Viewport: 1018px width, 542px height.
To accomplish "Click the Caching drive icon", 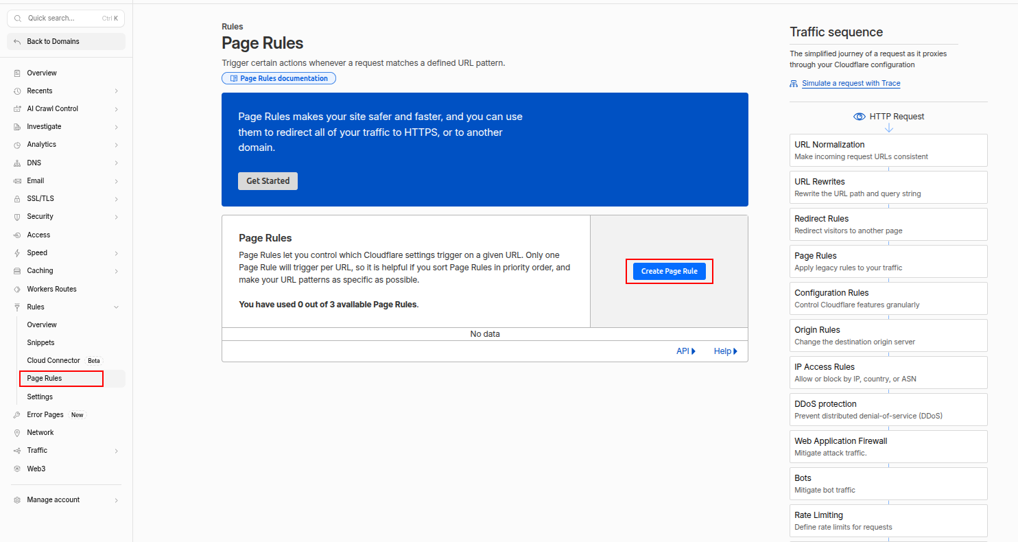I will (17, 271).
